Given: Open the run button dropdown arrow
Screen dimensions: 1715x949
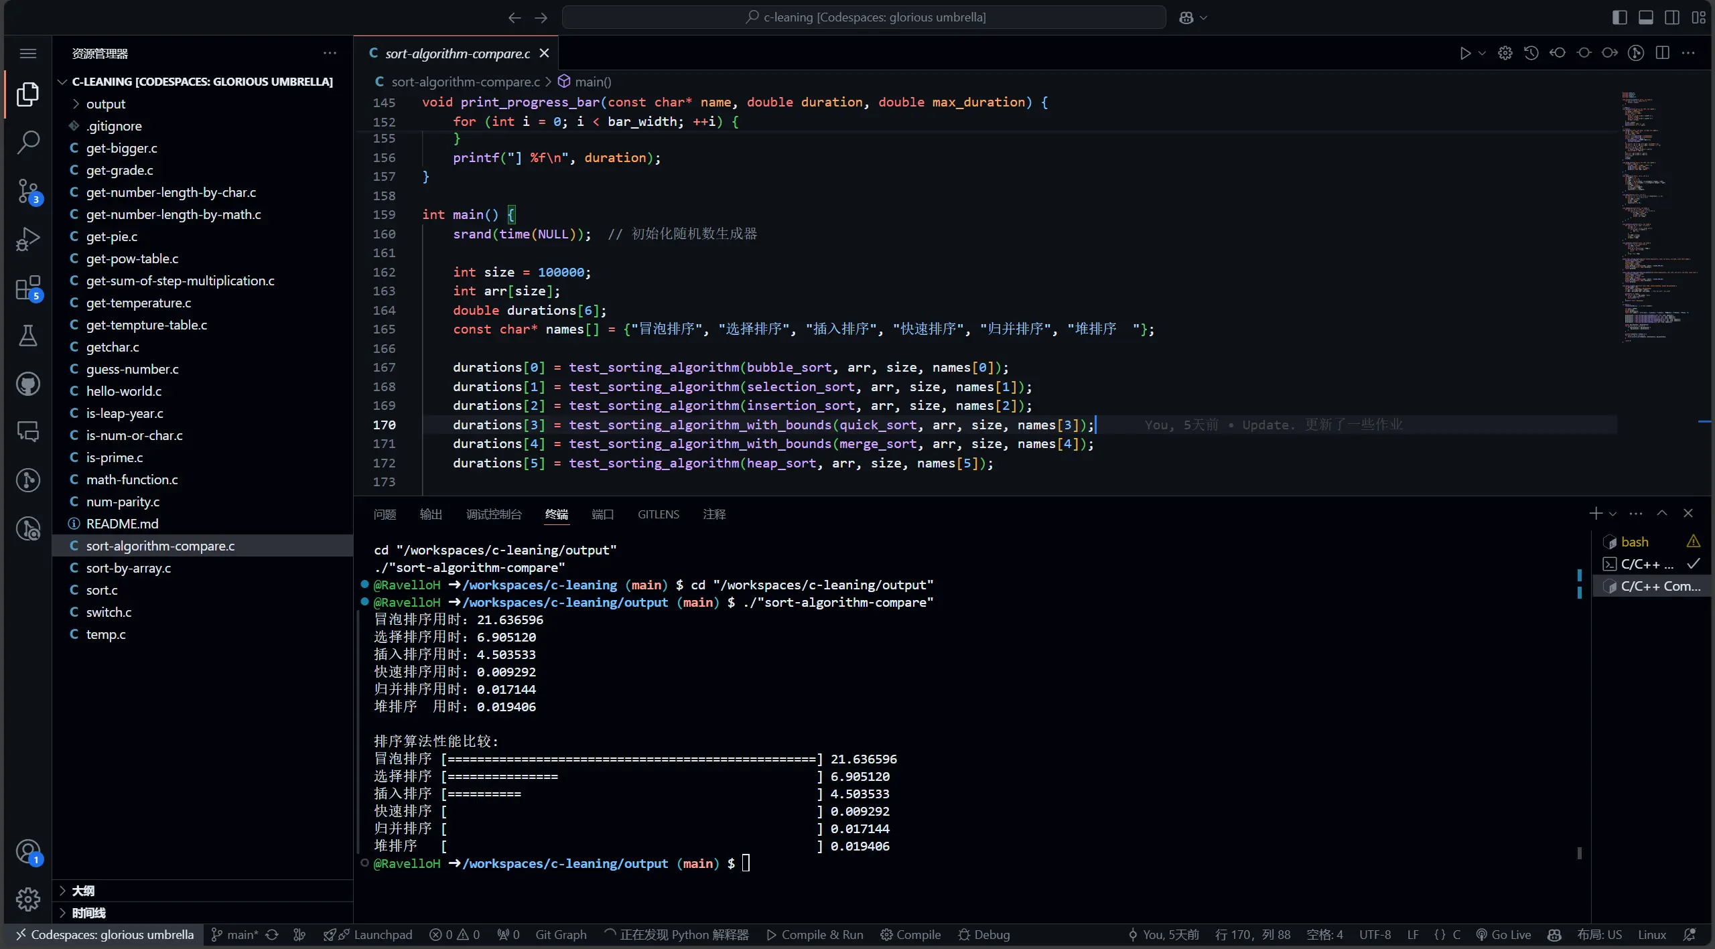Looking at the screenshot, I should click(1482, 53).
